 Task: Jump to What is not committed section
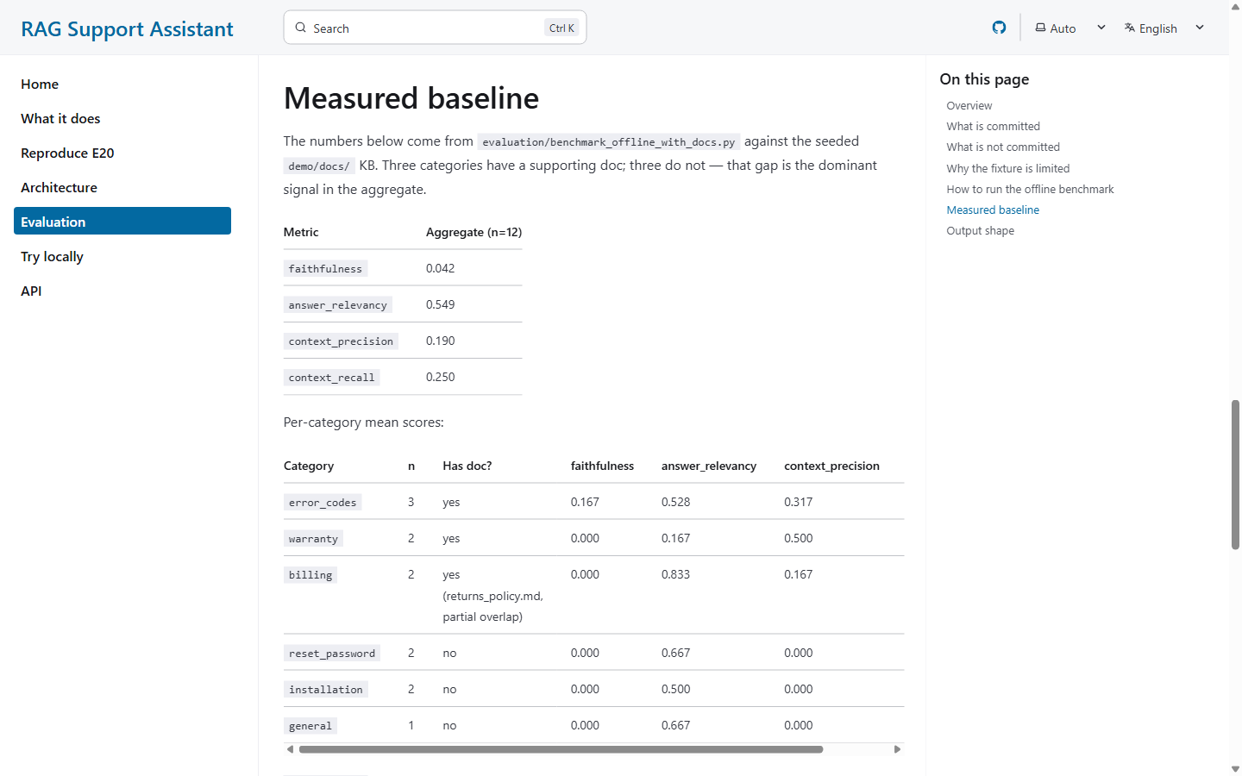(1003, 147)
